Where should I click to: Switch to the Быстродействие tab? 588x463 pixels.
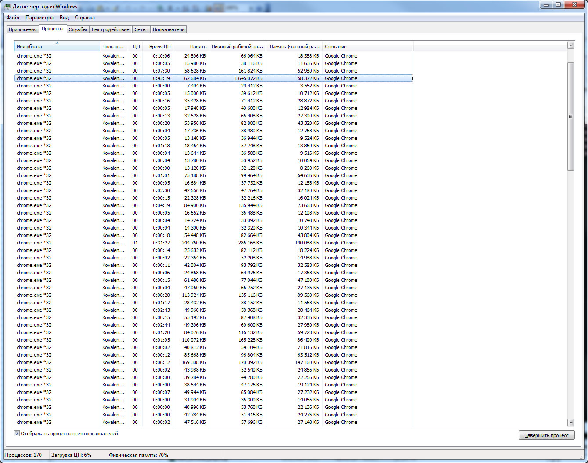click(111, 29)
